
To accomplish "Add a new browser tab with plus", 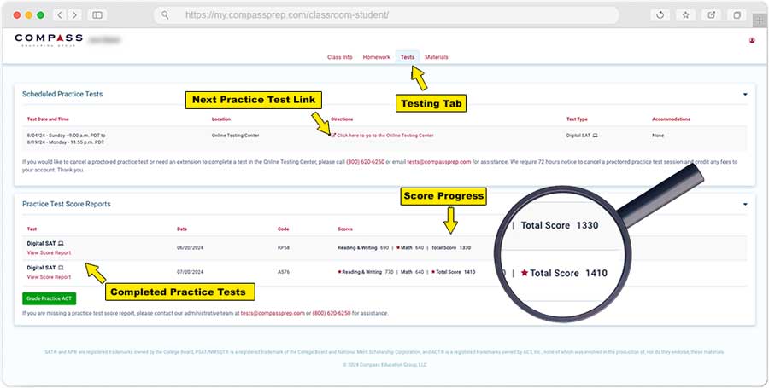I will (760, 20).
